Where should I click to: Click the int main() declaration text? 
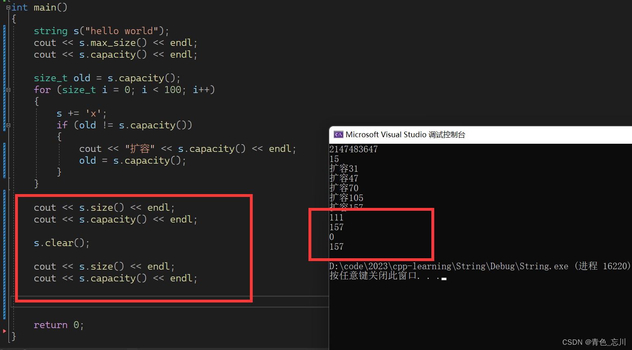pyautogui.click(x=39, y=7)
